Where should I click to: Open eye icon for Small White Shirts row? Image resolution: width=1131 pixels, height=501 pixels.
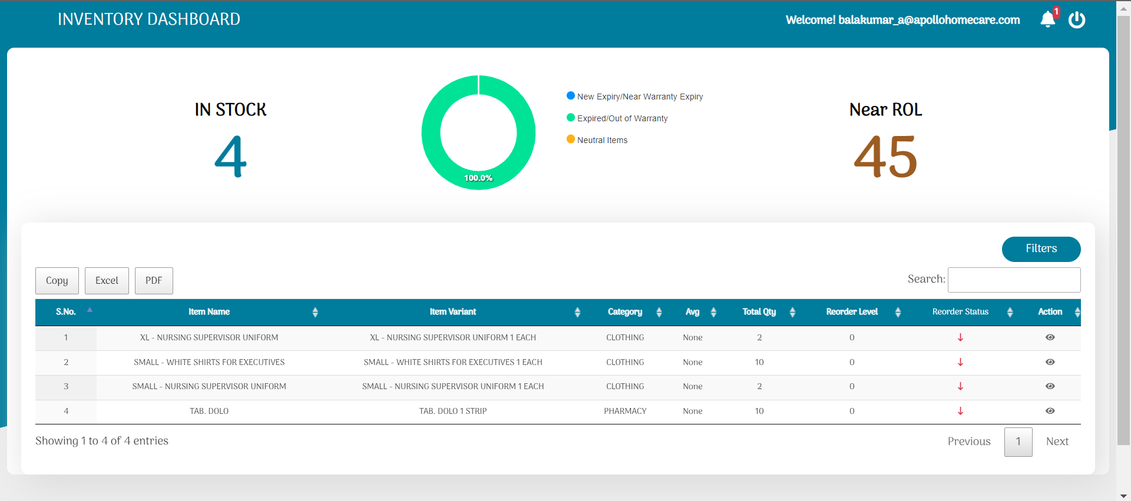[x=1050, y=362]
